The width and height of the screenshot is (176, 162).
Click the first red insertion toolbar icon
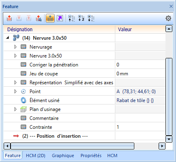(9, 18)
